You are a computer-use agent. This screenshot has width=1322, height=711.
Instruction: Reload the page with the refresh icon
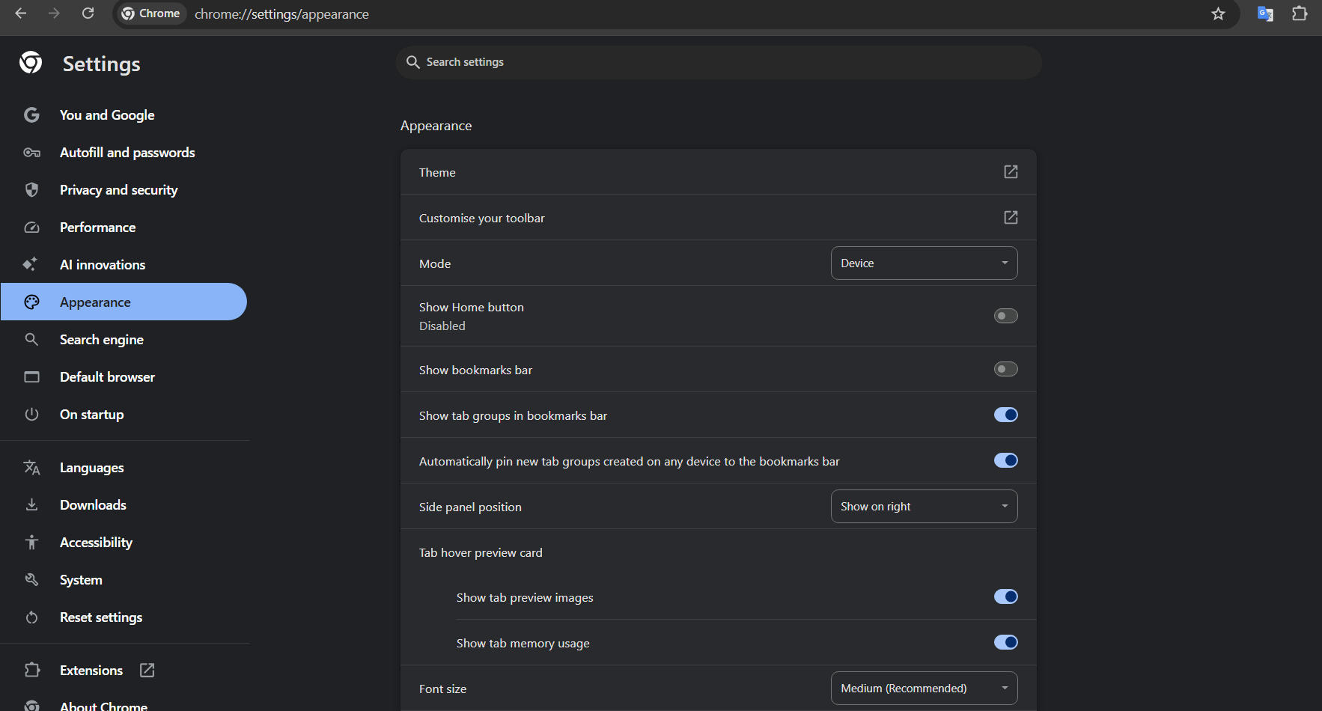[88, 13]
